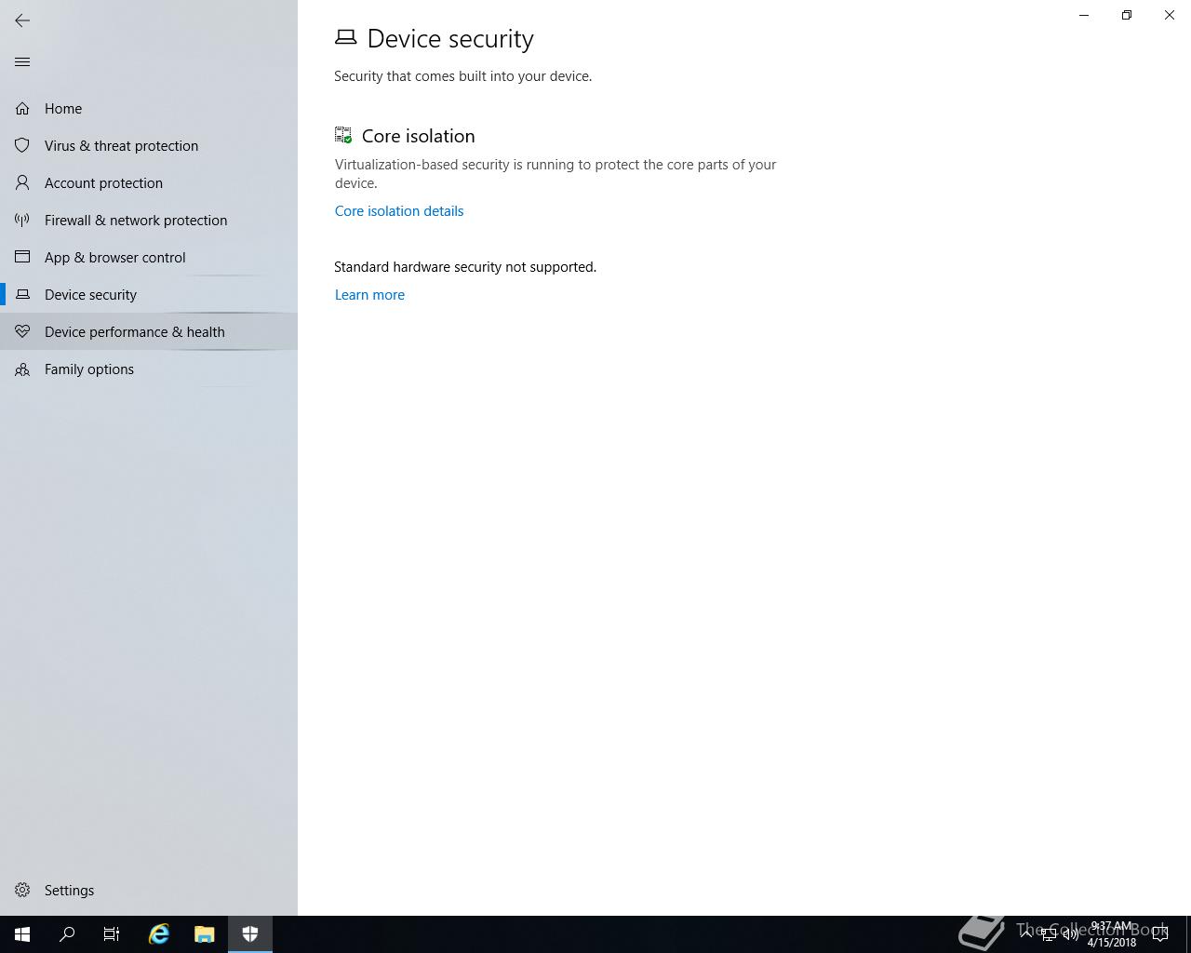Open Core isolation details link

click(399, 211)
